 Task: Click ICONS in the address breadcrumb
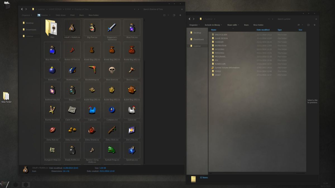tap(68, 9)
